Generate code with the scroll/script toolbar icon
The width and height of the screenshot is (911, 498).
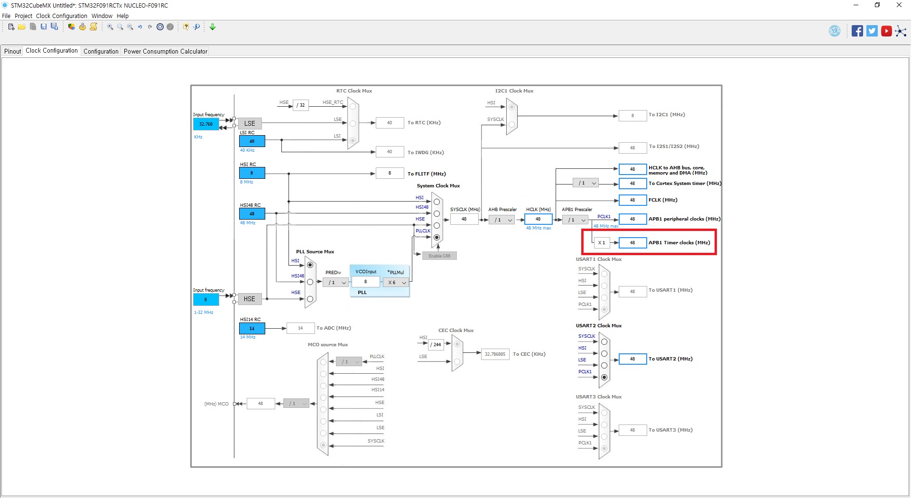94,27
